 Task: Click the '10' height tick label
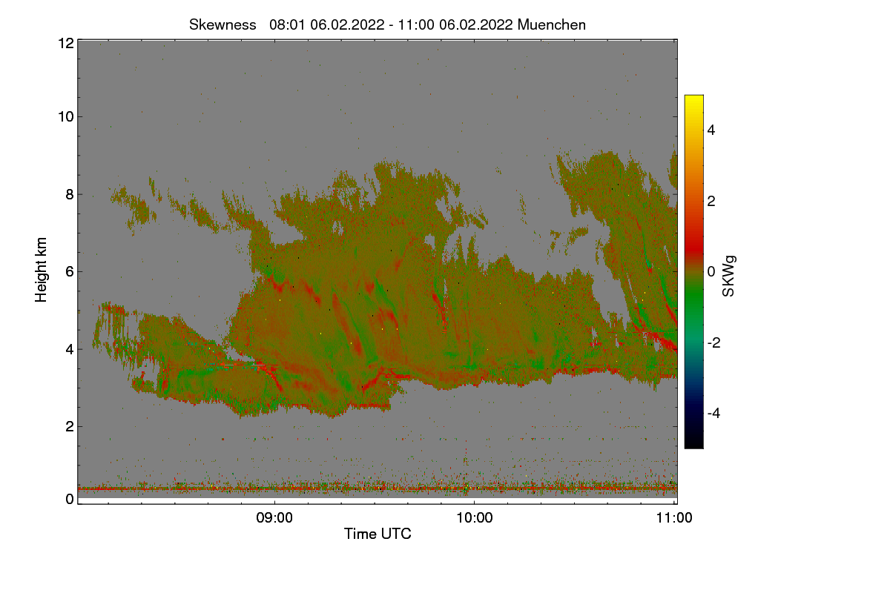[65, 116]
